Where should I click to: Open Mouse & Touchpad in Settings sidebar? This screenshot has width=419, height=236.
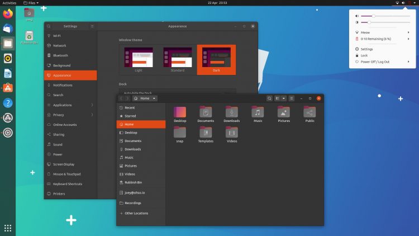coord(70,174)
